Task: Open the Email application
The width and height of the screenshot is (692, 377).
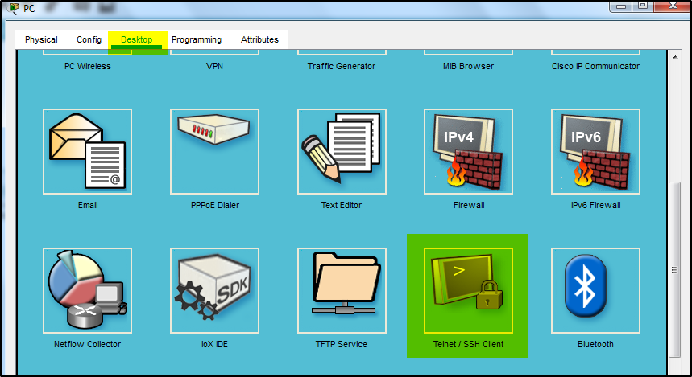Action: [x=87, y=152]
